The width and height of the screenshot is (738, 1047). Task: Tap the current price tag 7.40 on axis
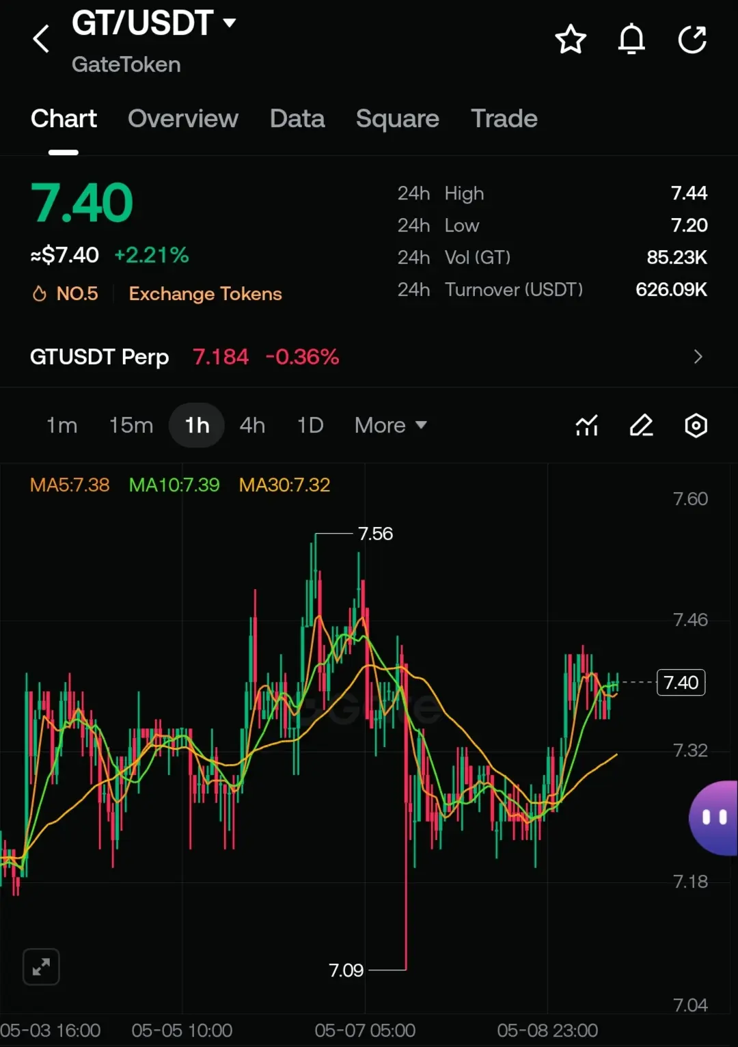tap(681, 683)
